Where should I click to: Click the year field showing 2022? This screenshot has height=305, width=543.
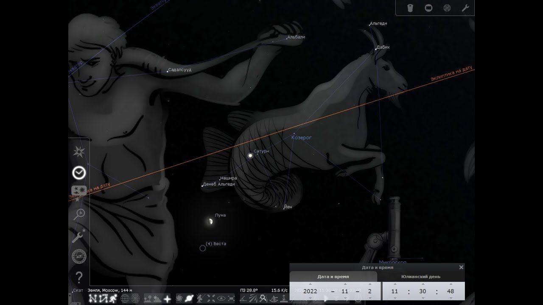pos(310,291)
